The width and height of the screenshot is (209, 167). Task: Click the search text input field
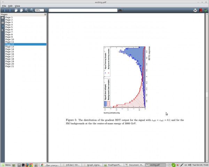[x=83, y=10]
